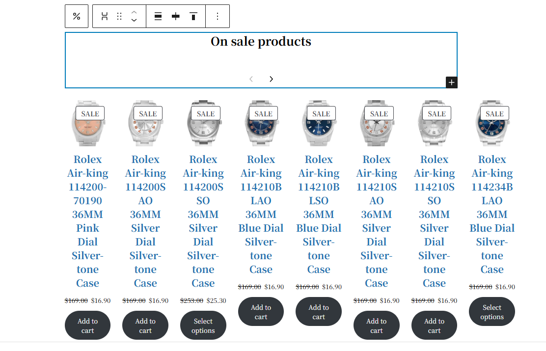Click the justify items icon
Screen dimensions: 546x351
click(x=158, y=16)
